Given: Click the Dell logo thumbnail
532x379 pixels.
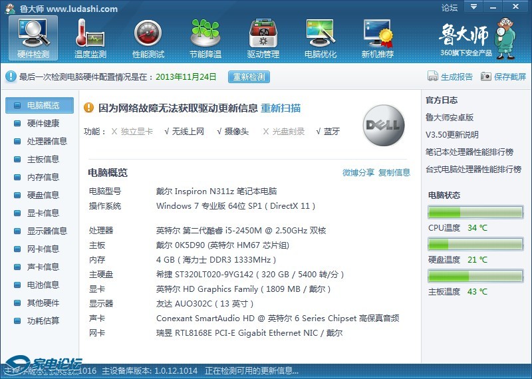Looking at the screenshot, I should (384, 125).
